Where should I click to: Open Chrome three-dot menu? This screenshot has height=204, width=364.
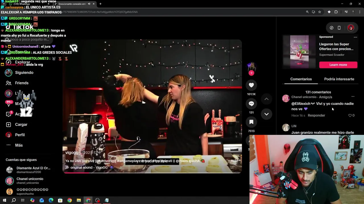coord(360,12)
